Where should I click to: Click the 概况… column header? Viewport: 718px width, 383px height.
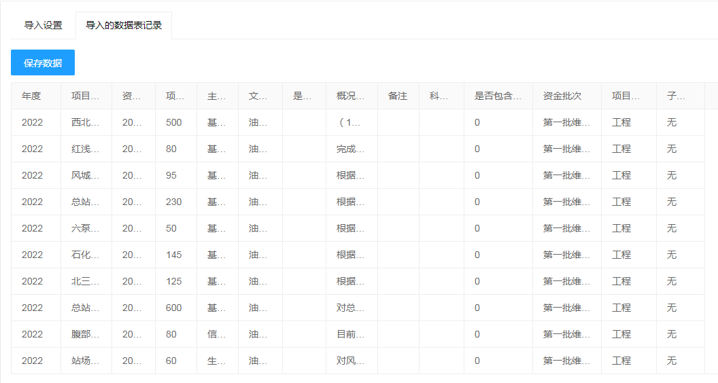coord(352,96)
